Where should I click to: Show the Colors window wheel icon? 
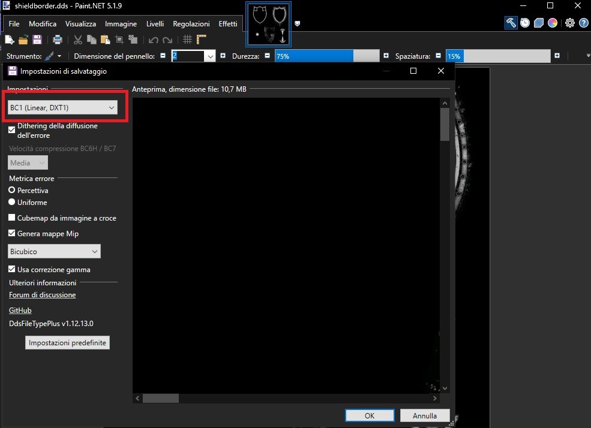553,23
